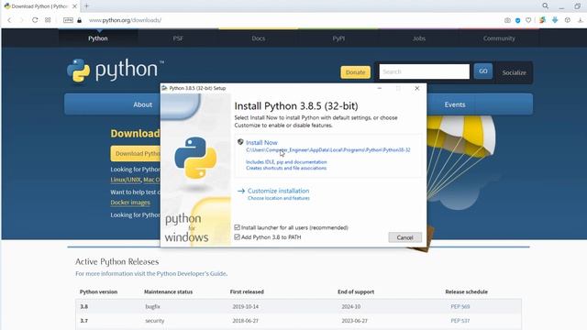The image size is (587, 330).
Task: Open the speed dial grid icon
Action: point(48,20)
